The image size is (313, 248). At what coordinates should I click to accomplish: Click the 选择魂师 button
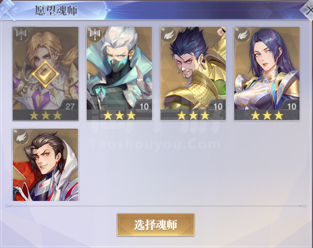[156, 225]
